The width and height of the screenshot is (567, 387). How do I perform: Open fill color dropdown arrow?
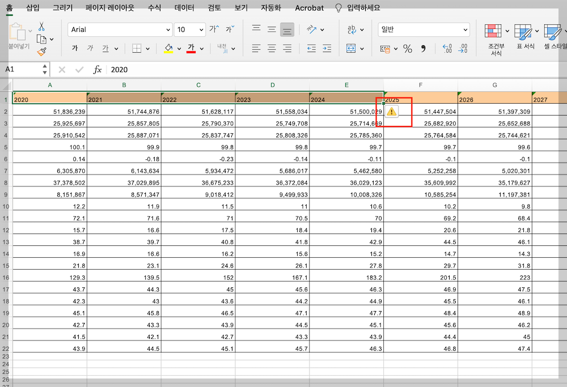click(x=179, y=48)
